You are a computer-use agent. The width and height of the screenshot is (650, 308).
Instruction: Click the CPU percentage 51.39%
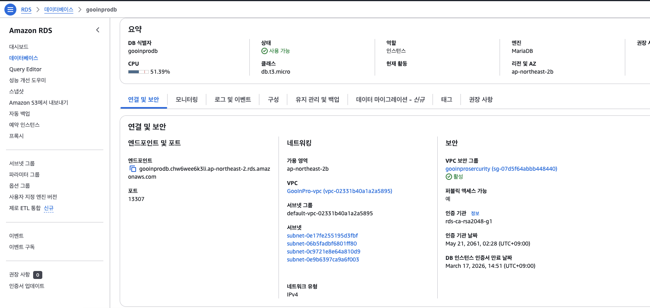pyautogui.click(x=160, y=72)
